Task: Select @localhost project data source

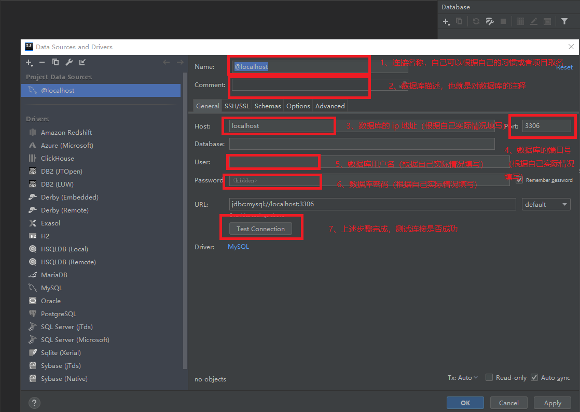Action: point(101,90)
